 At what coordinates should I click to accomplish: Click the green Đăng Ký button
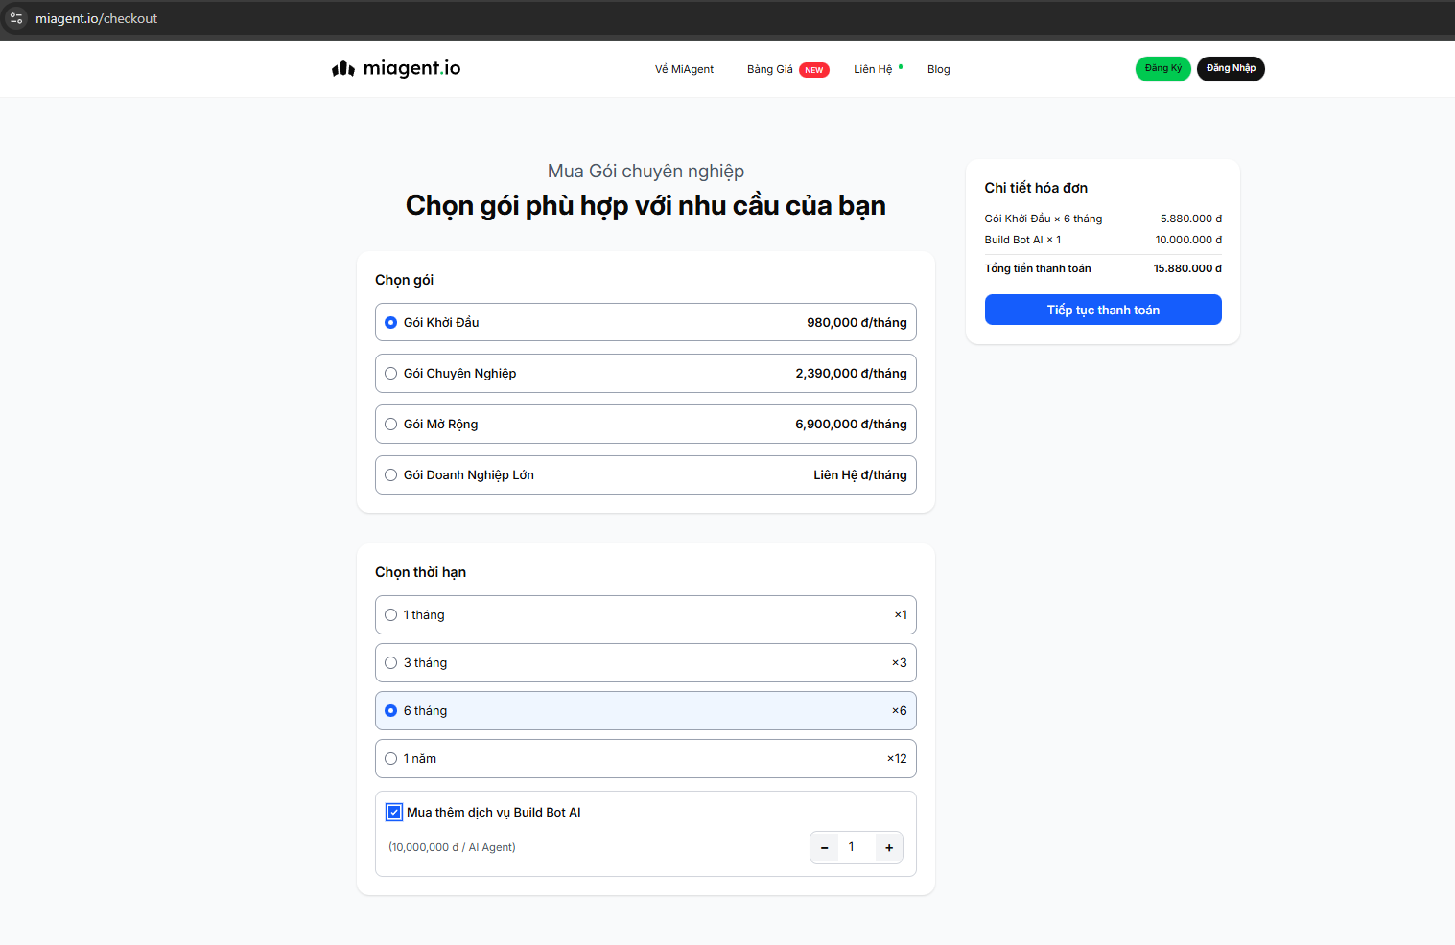(1162, 68)
